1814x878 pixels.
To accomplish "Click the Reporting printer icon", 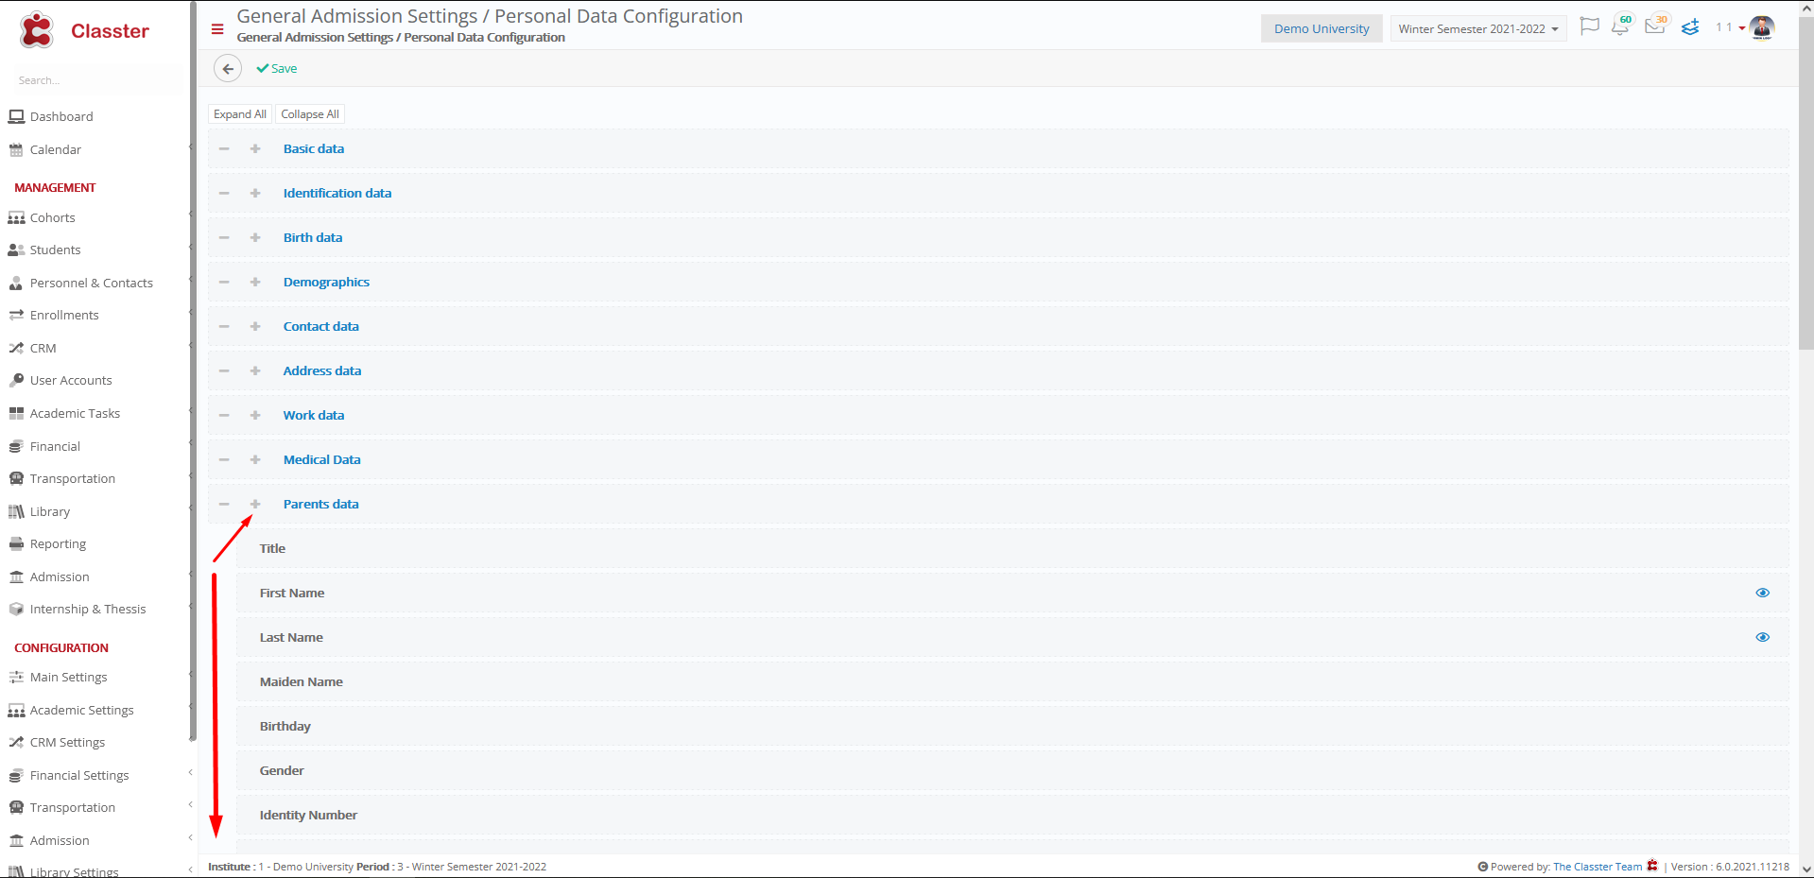I will (16, 543).
